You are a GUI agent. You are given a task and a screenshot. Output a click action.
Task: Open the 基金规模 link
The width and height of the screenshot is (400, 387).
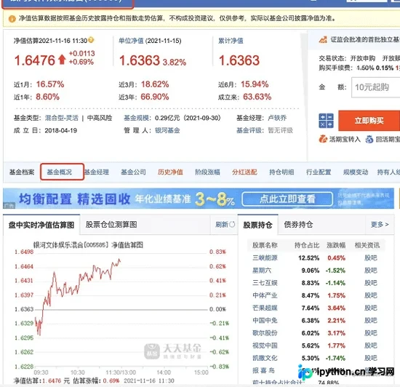(x=136, y=118)
